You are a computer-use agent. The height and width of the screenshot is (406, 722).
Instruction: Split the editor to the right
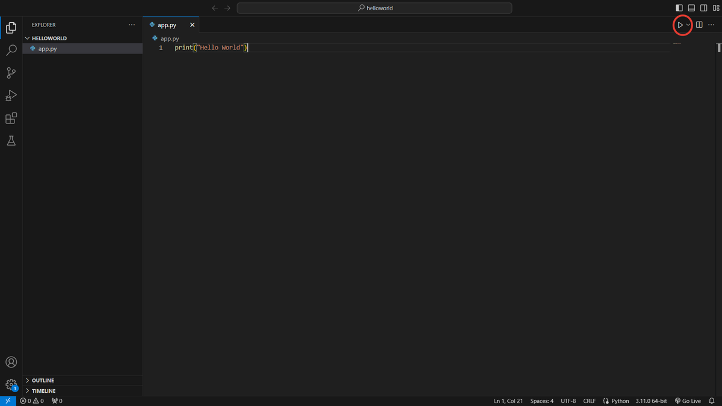point(699,25)
